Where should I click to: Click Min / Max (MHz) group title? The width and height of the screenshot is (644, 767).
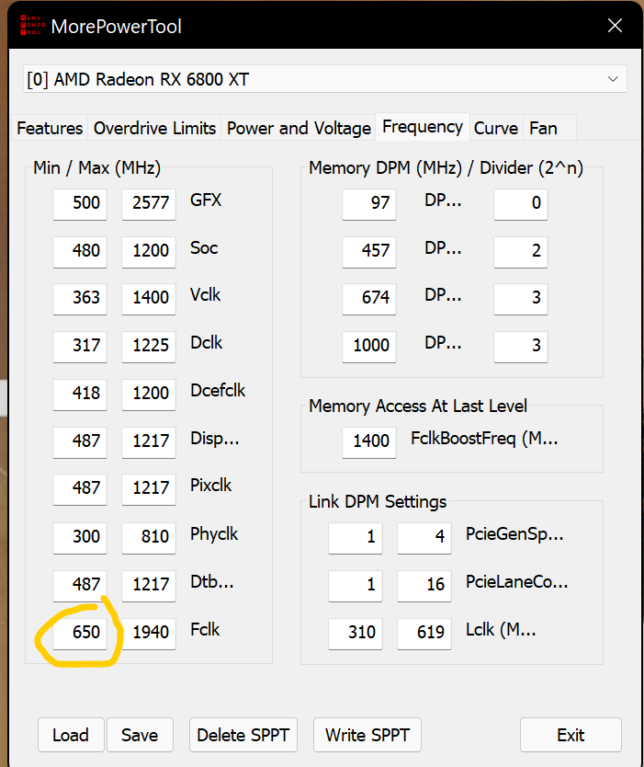96,167
